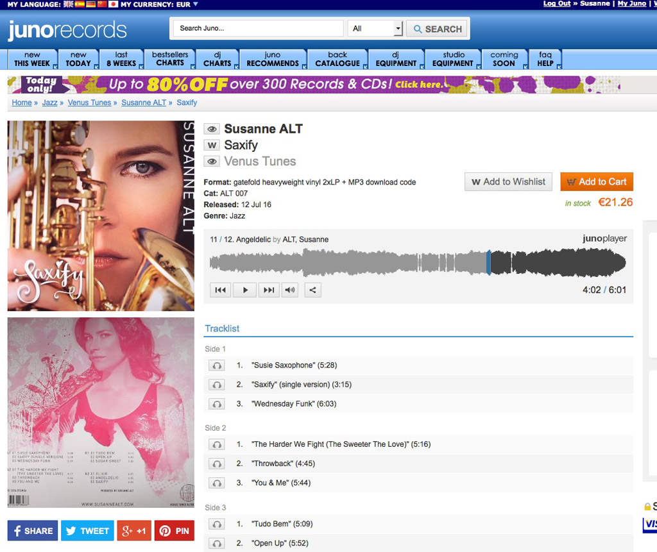Screen dimensions: 657x552
Task: Click the Add to Wishlist button
Action: pyautogui.click(x=508, y=182)
